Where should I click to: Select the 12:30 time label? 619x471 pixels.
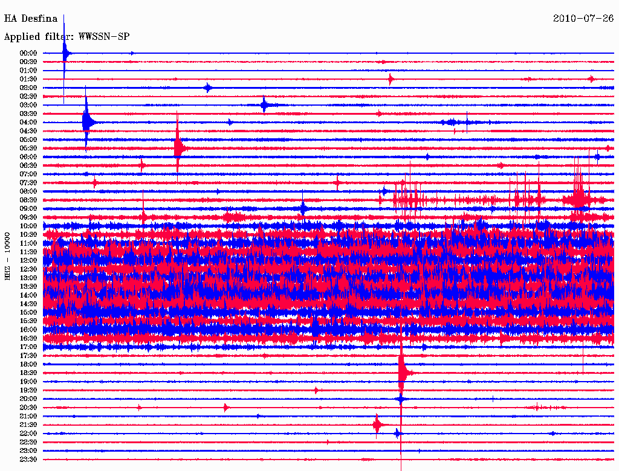28,269
